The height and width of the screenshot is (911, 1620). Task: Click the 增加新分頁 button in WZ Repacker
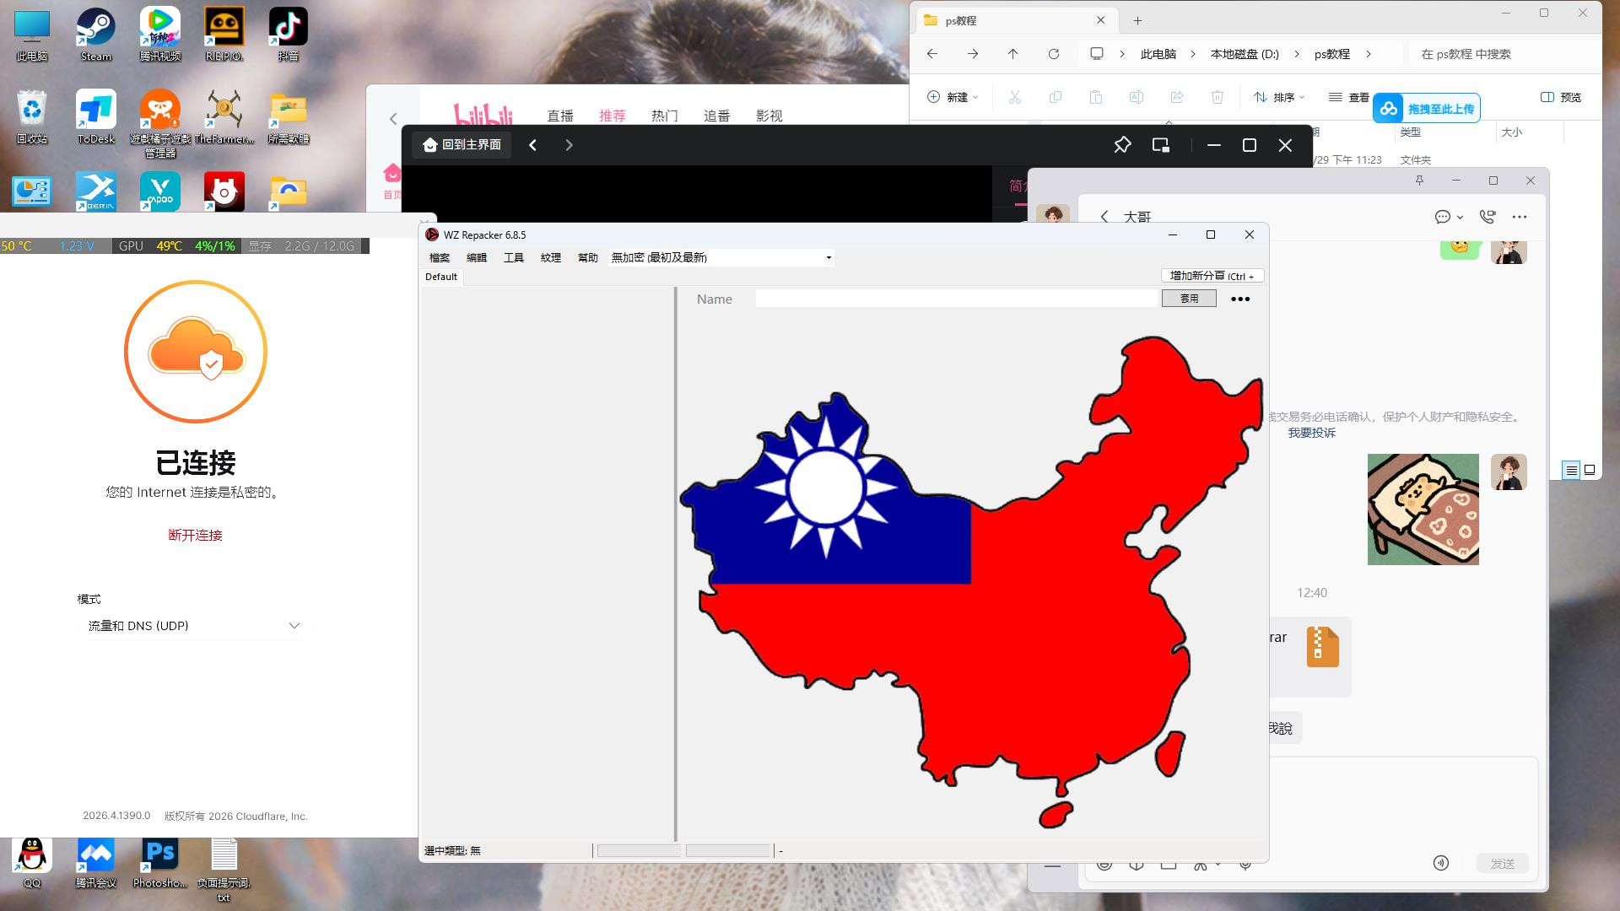point(1212,276)
